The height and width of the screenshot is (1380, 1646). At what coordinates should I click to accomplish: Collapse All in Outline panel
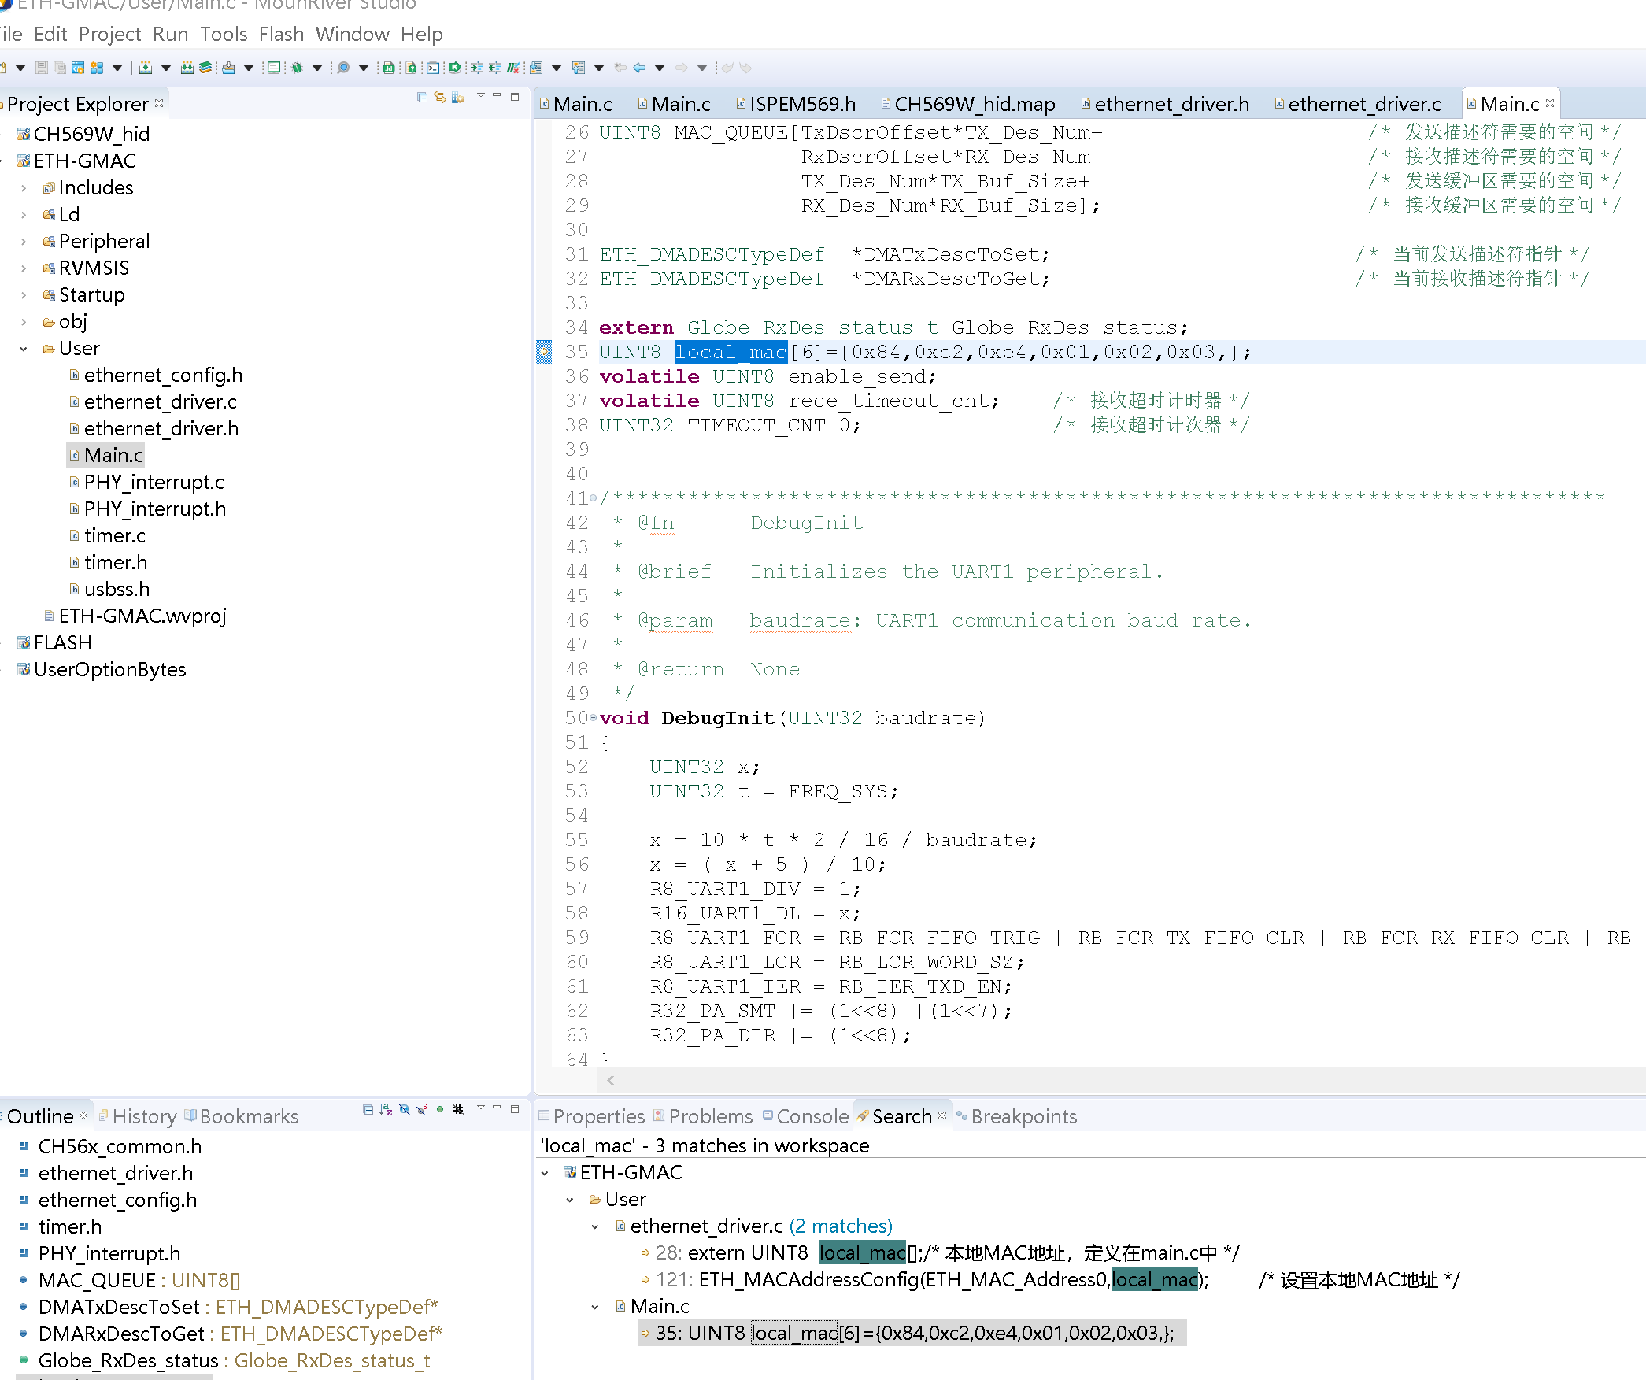[x=368, y=1110]
